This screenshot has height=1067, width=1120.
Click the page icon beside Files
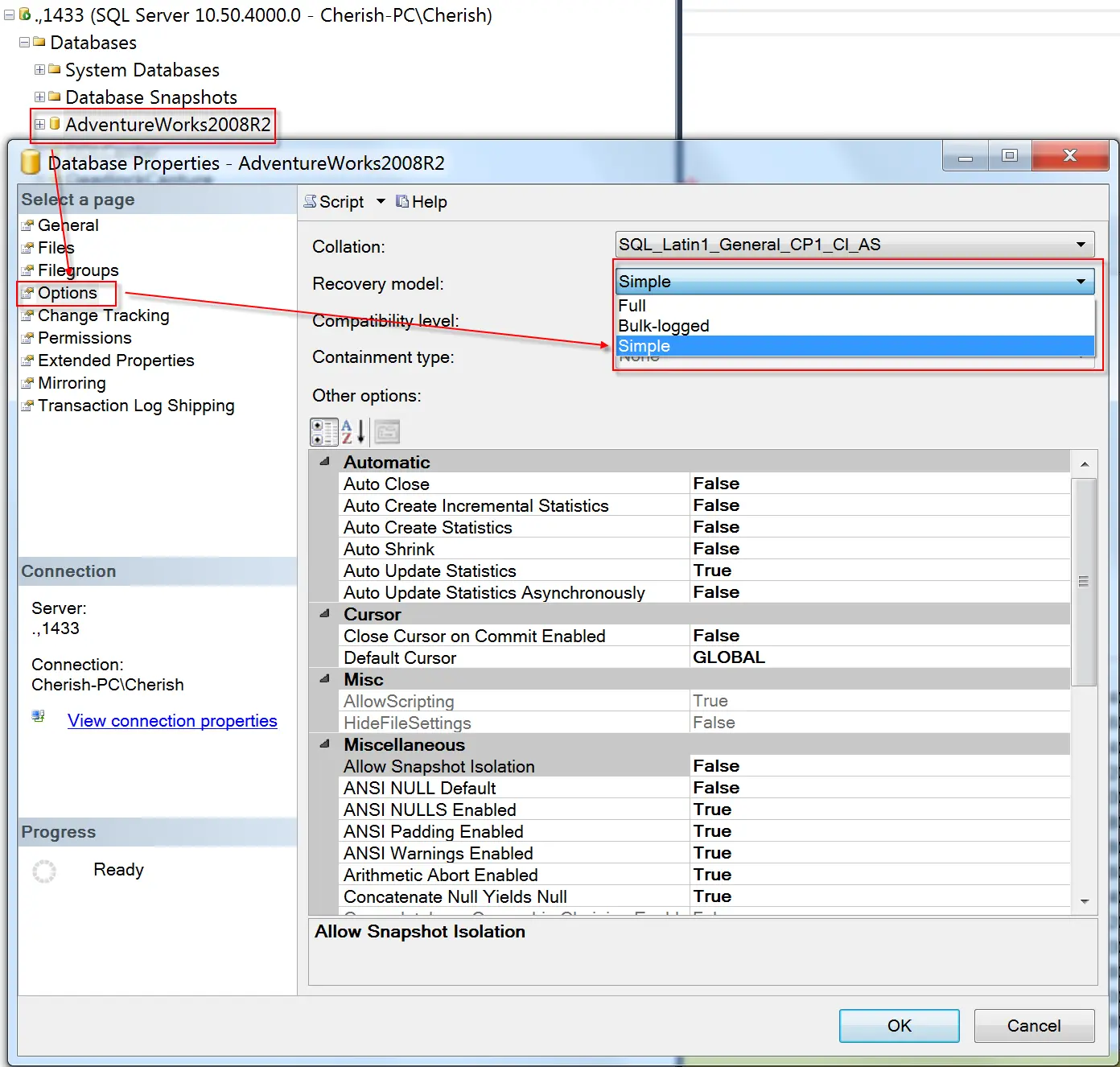[27, 248]
